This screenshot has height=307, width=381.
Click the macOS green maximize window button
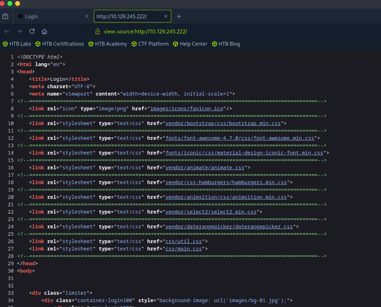10,3
